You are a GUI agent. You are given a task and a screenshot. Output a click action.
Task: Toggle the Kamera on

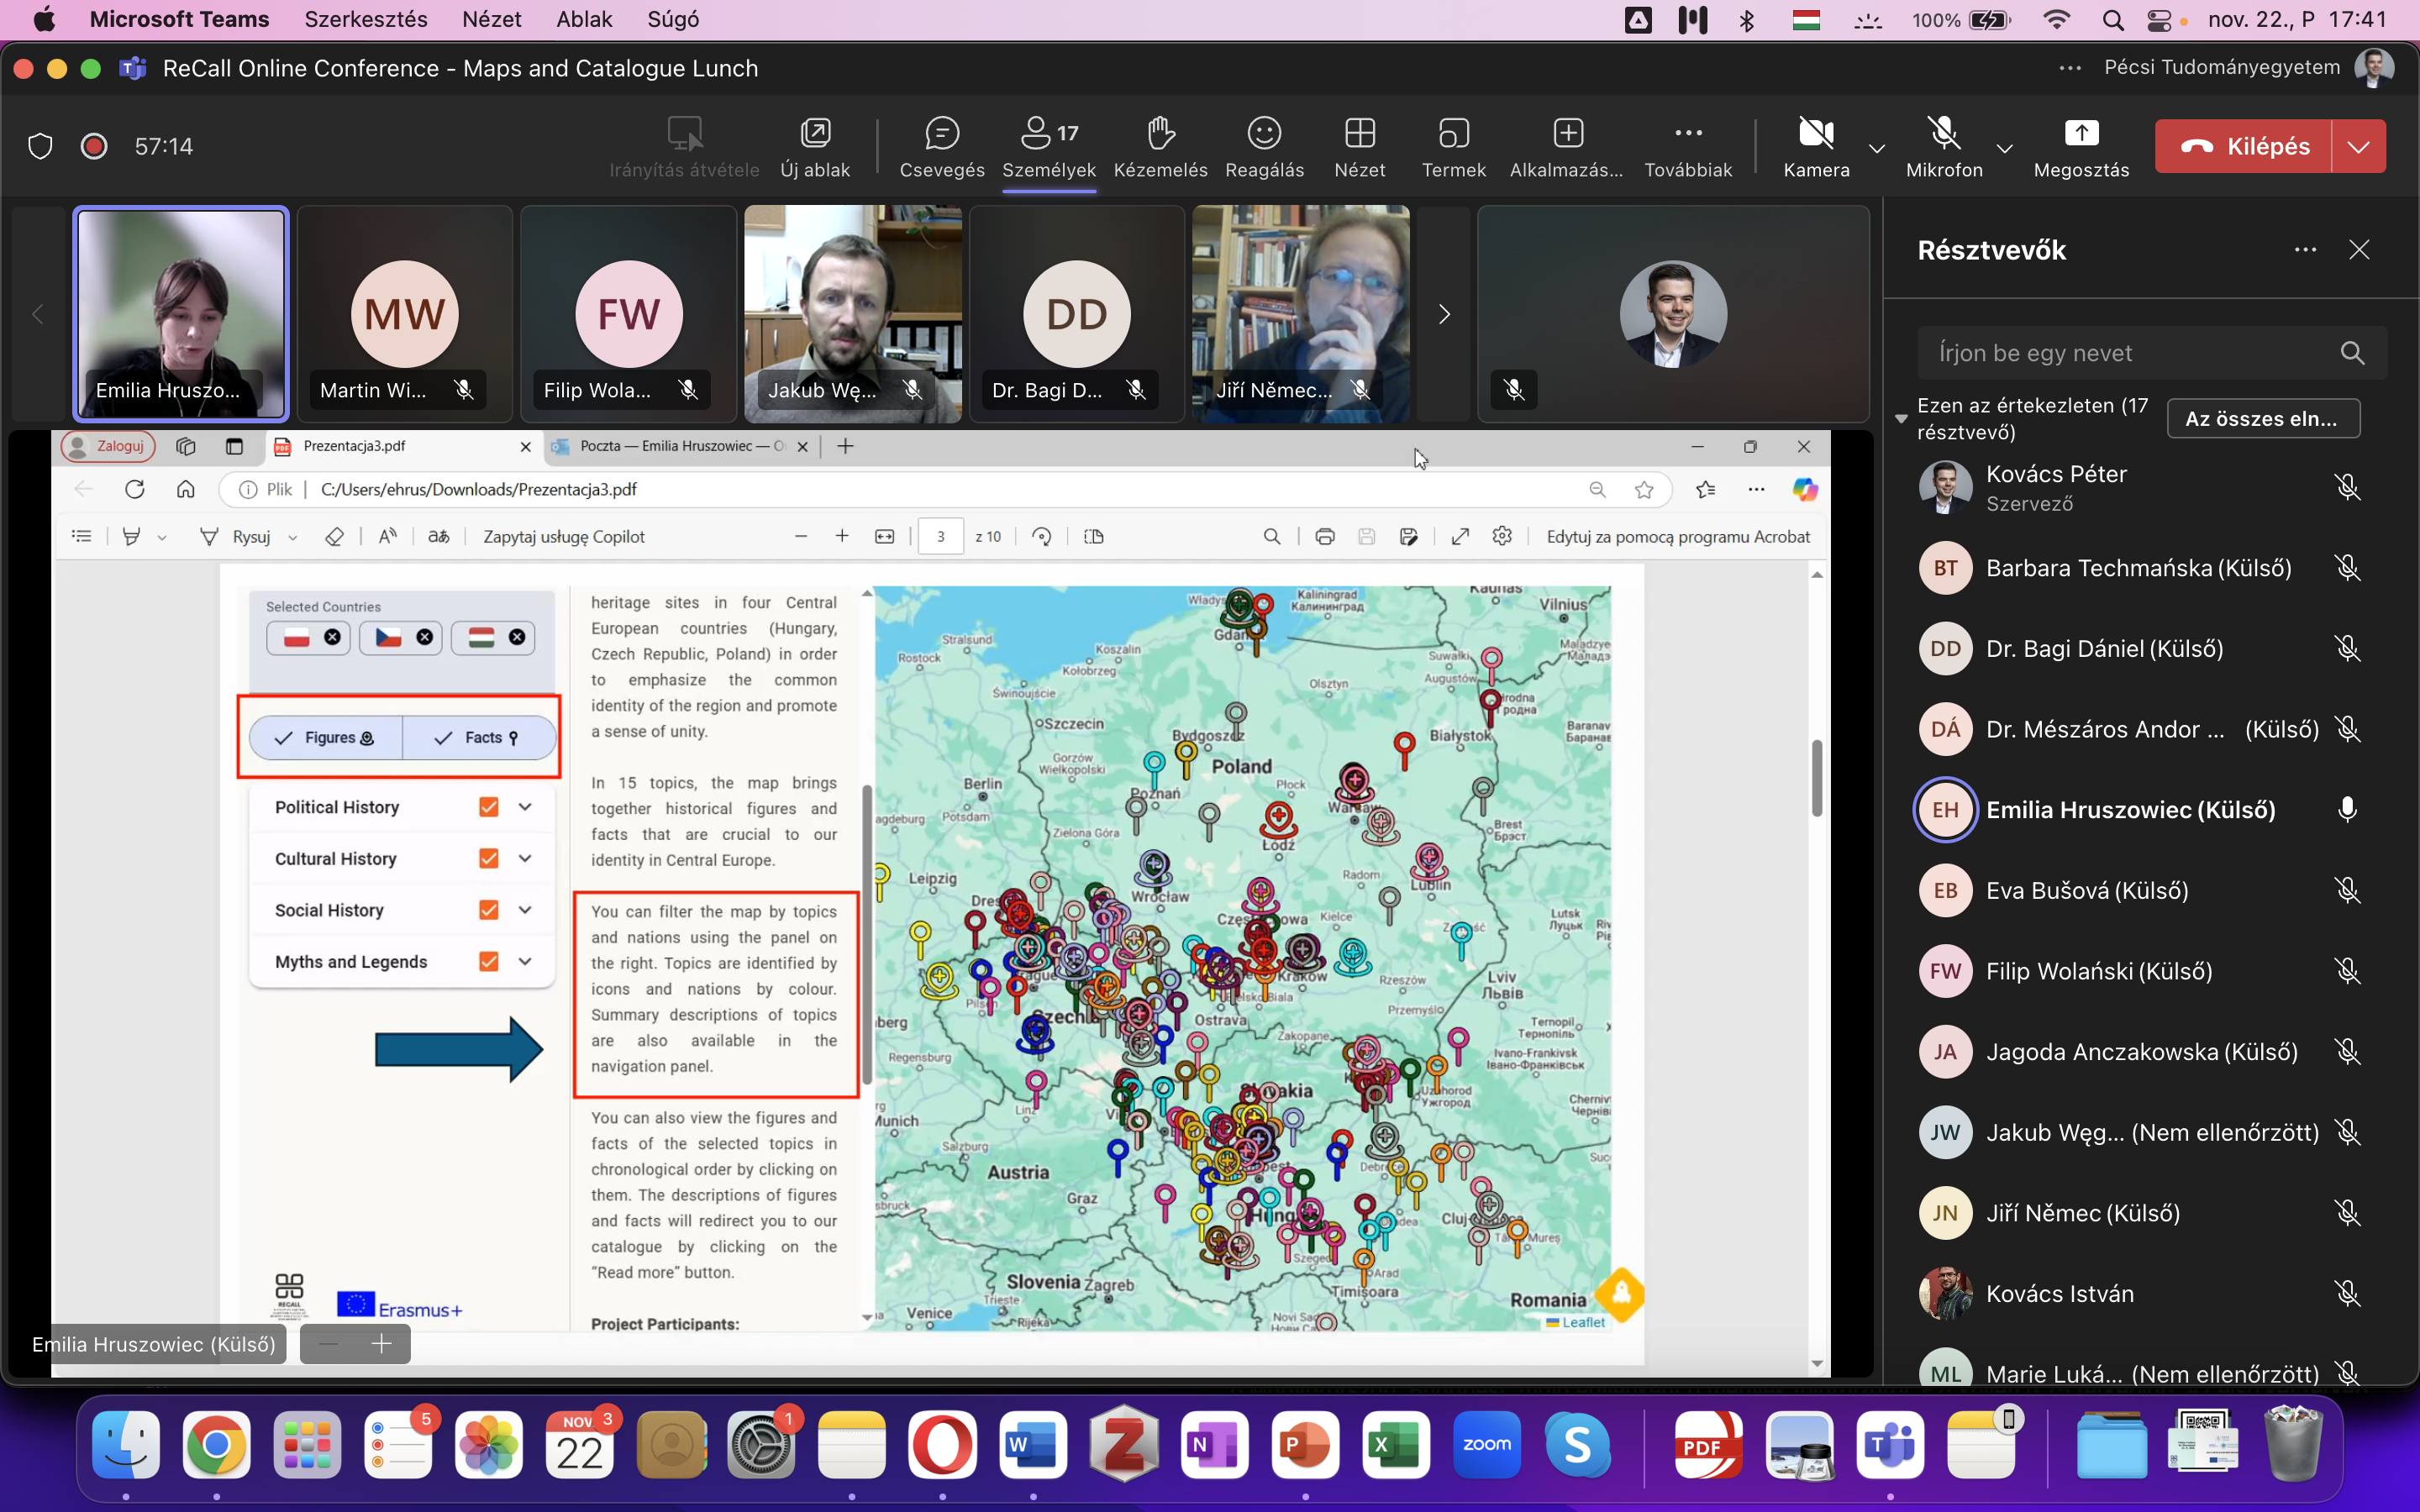(x=1816, y=147)
